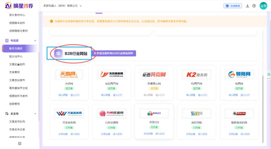The width and height of the screenshot is (271, 149).
Task: Click the purple active tab indicator at top
Action: pyautogui.click(x=99, y=13)
